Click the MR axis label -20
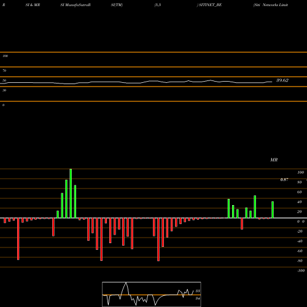 pyautogui.click(x=300, y=231)
